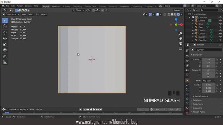
Task: Expand Instancing panel
Action: tap(198, 108)
